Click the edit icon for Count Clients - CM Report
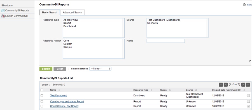Screen dimensions: 252x110 click(x=248, y=106)
